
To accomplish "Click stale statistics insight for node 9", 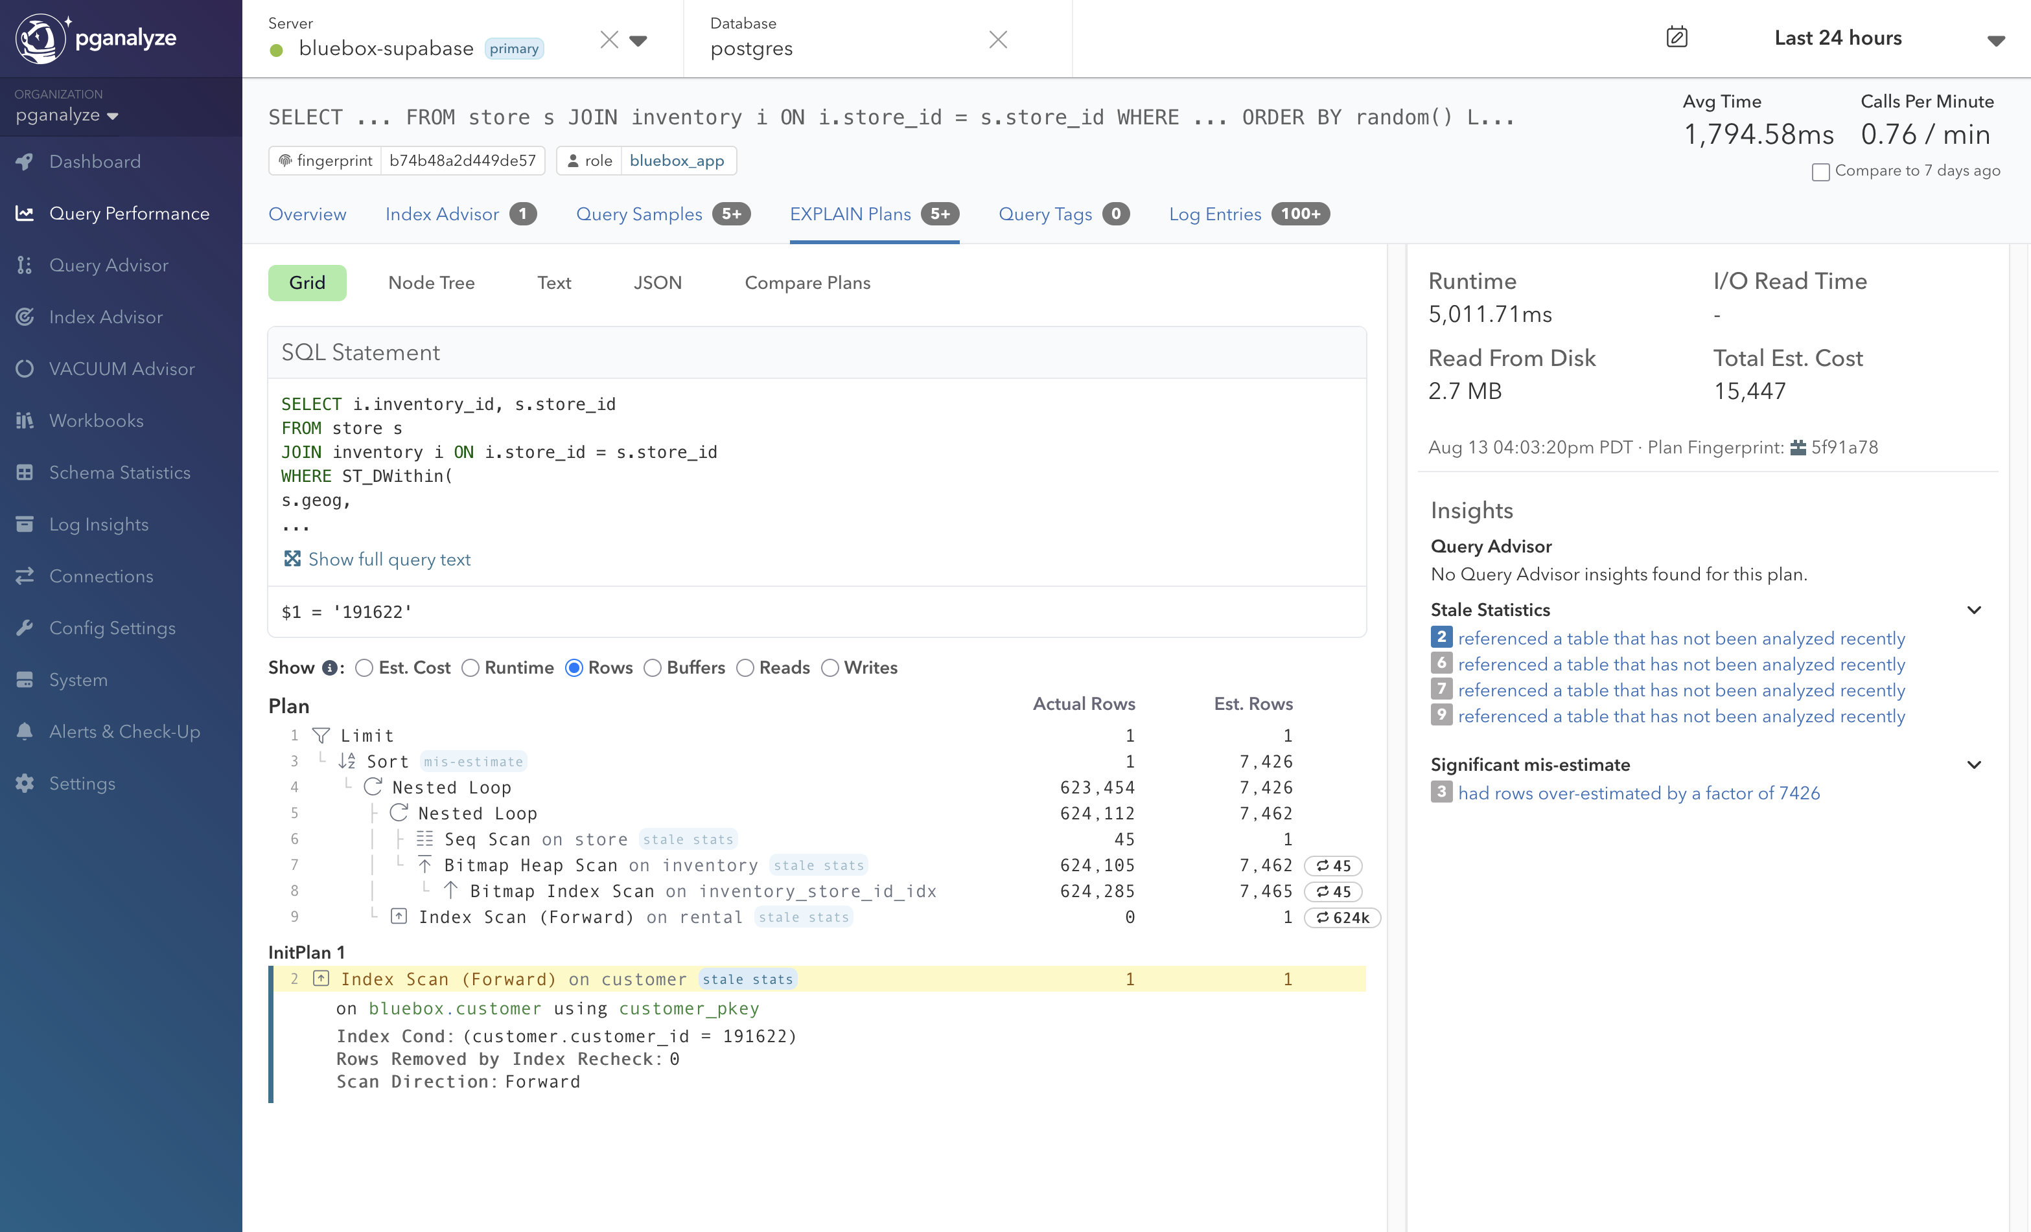I will [x=1680, y=716].
